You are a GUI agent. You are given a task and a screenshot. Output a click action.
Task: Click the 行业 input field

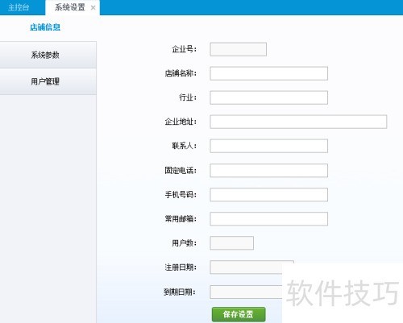pos(268,97)
